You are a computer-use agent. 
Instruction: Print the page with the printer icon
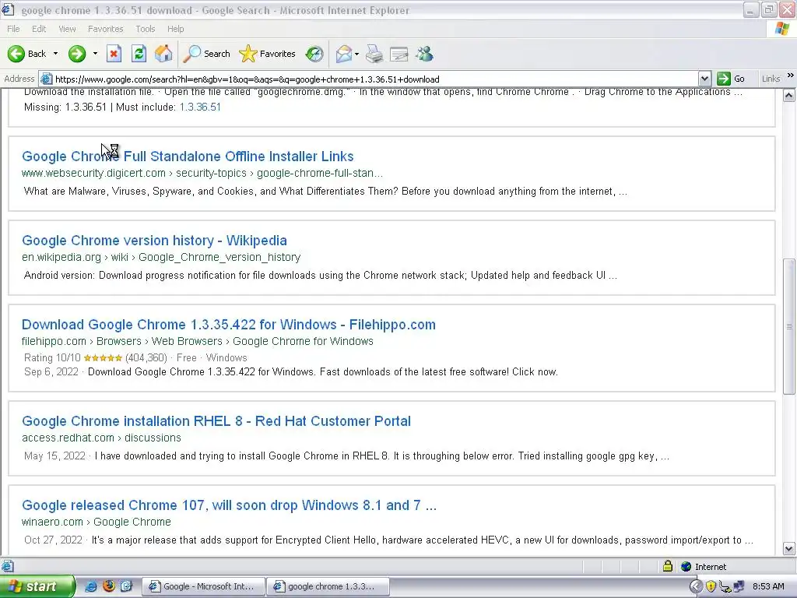[374, 54]
